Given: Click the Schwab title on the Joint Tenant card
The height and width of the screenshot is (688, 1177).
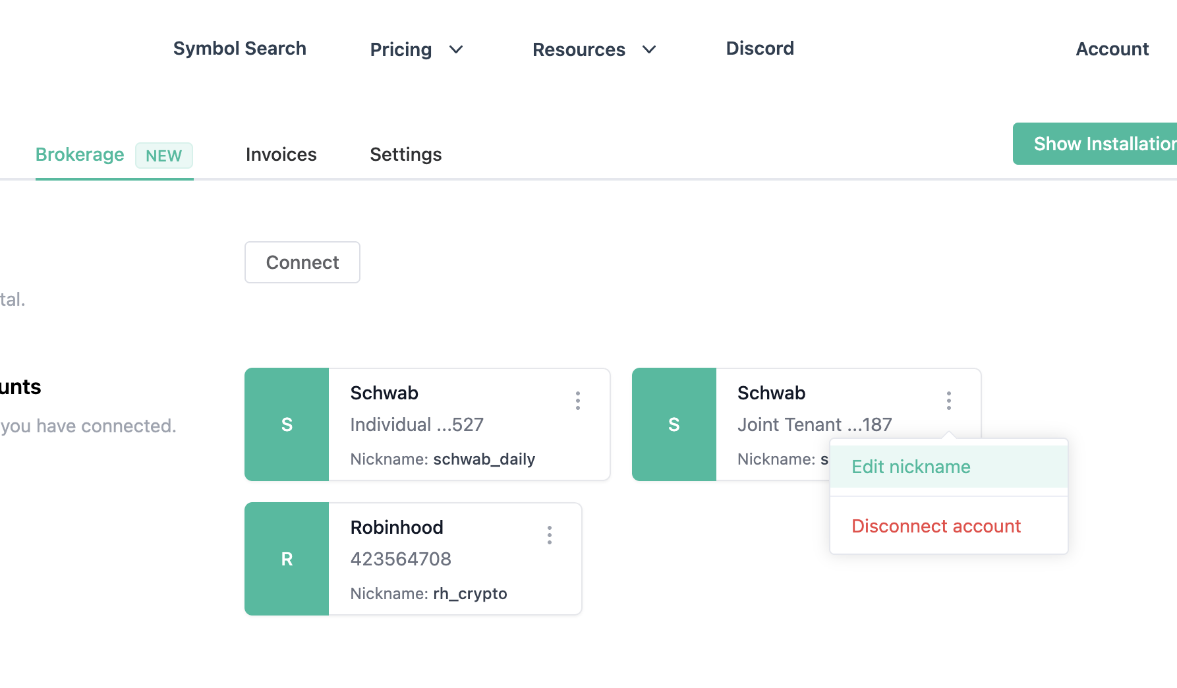Looking at the screenshot, I should tap(772, 393).
